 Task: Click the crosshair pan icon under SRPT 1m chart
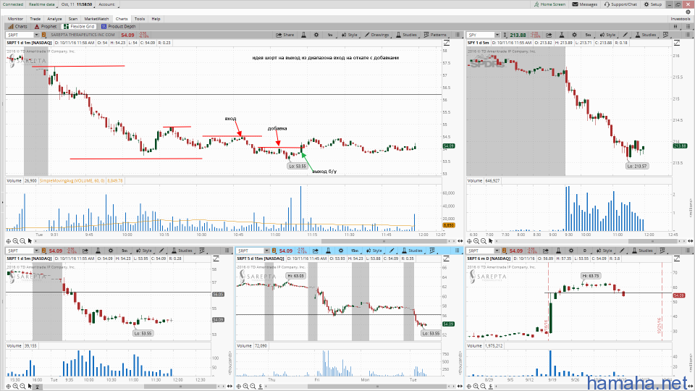[9, 241]
